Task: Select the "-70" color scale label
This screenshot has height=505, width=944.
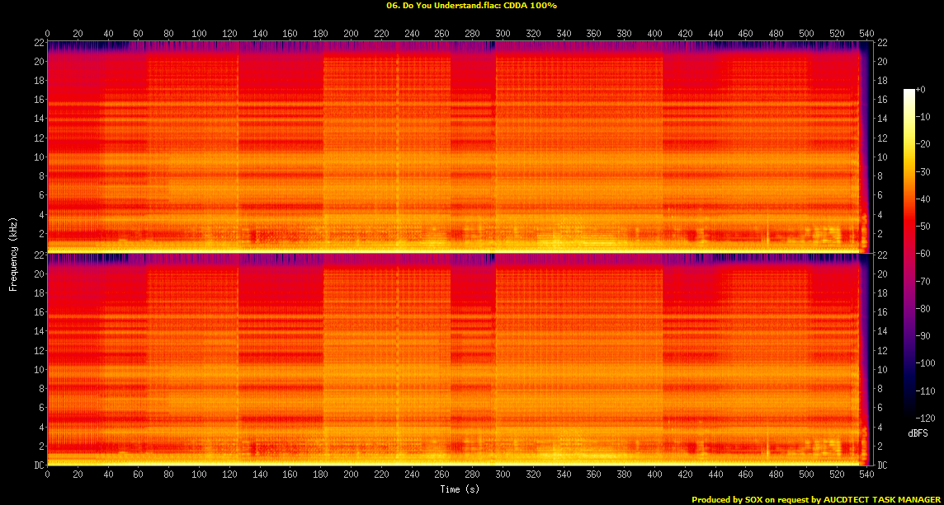Action: tap(923, 281)
